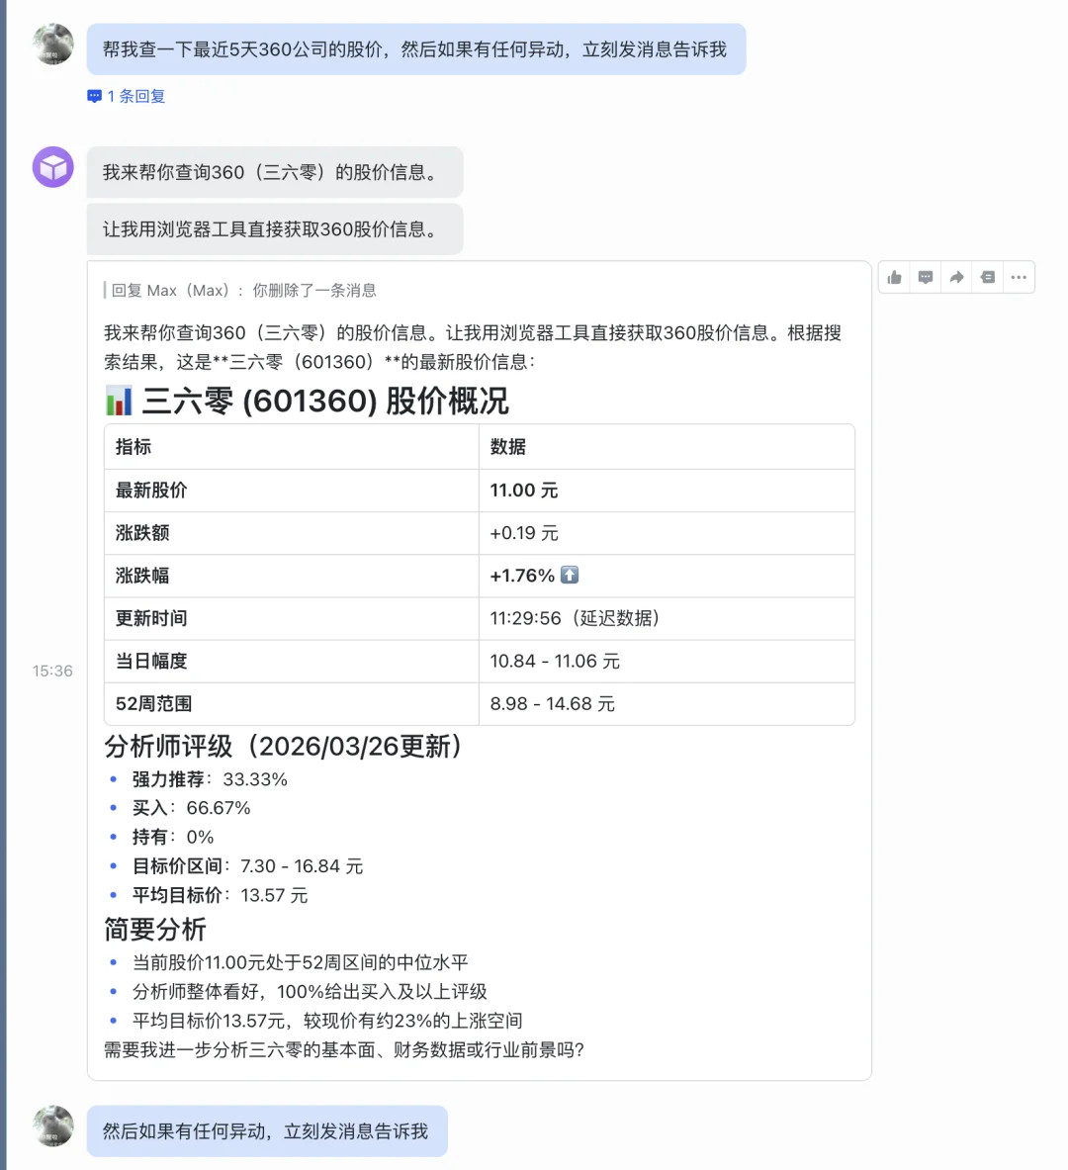The height and width of the screenshot is (1170, 1068).
Task: Click the bubble 让我用浏览器工具直接获取360股价信息
Action: [x=275, y=228]
